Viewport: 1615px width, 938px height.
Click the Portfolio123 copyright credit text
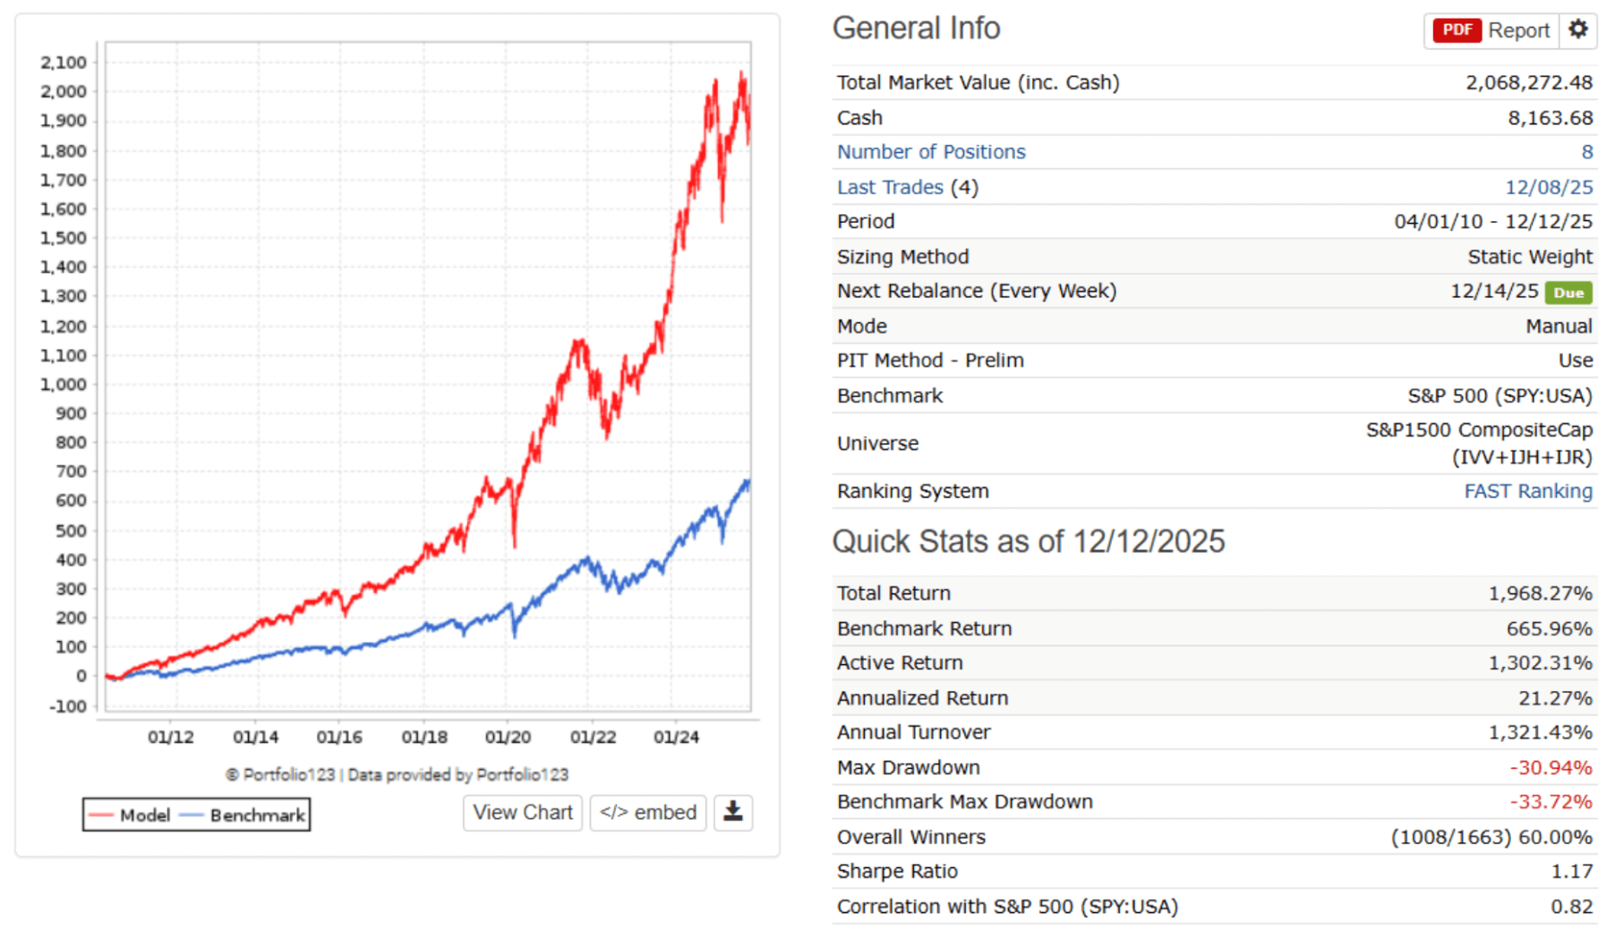coord(397,774)
